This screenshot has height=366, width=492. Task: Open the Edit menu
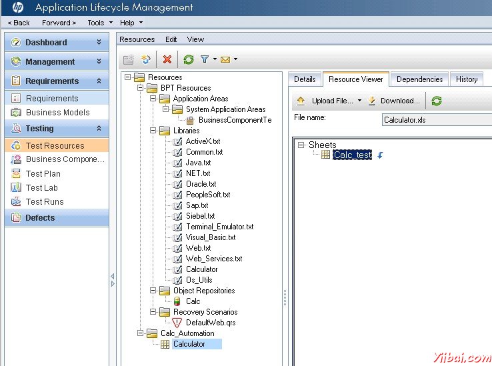tap(171, 39)
